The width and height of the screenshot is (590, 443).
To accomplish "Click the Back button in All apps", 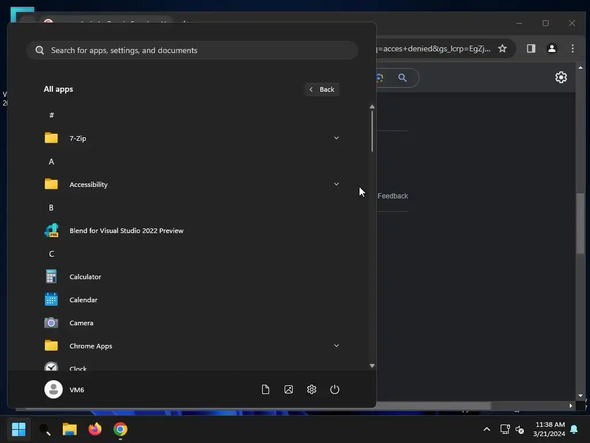I will (x=322, y=89).
